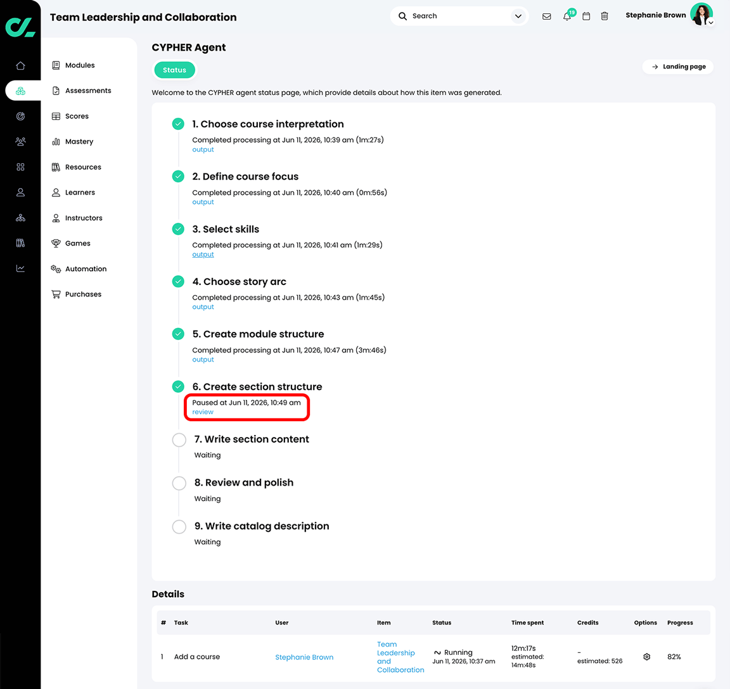Screen dimensions: 730x689
Task: Click the Scores table icon
Action: click(x=56, y=117)
